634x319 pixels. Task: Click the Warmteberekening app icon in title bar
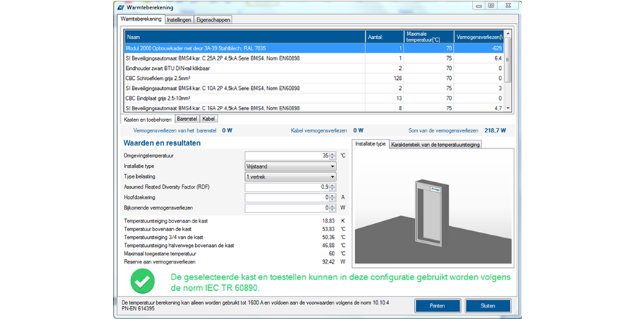(120, 7)
